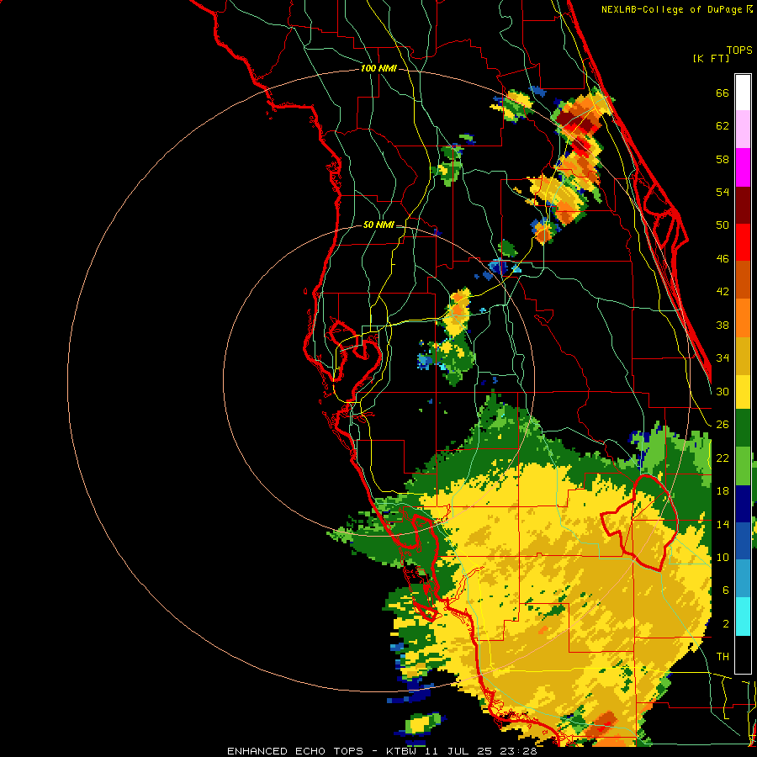Click the 46 legend value
The height and width of the screenshot is (757, 757).
coord(723,259)
